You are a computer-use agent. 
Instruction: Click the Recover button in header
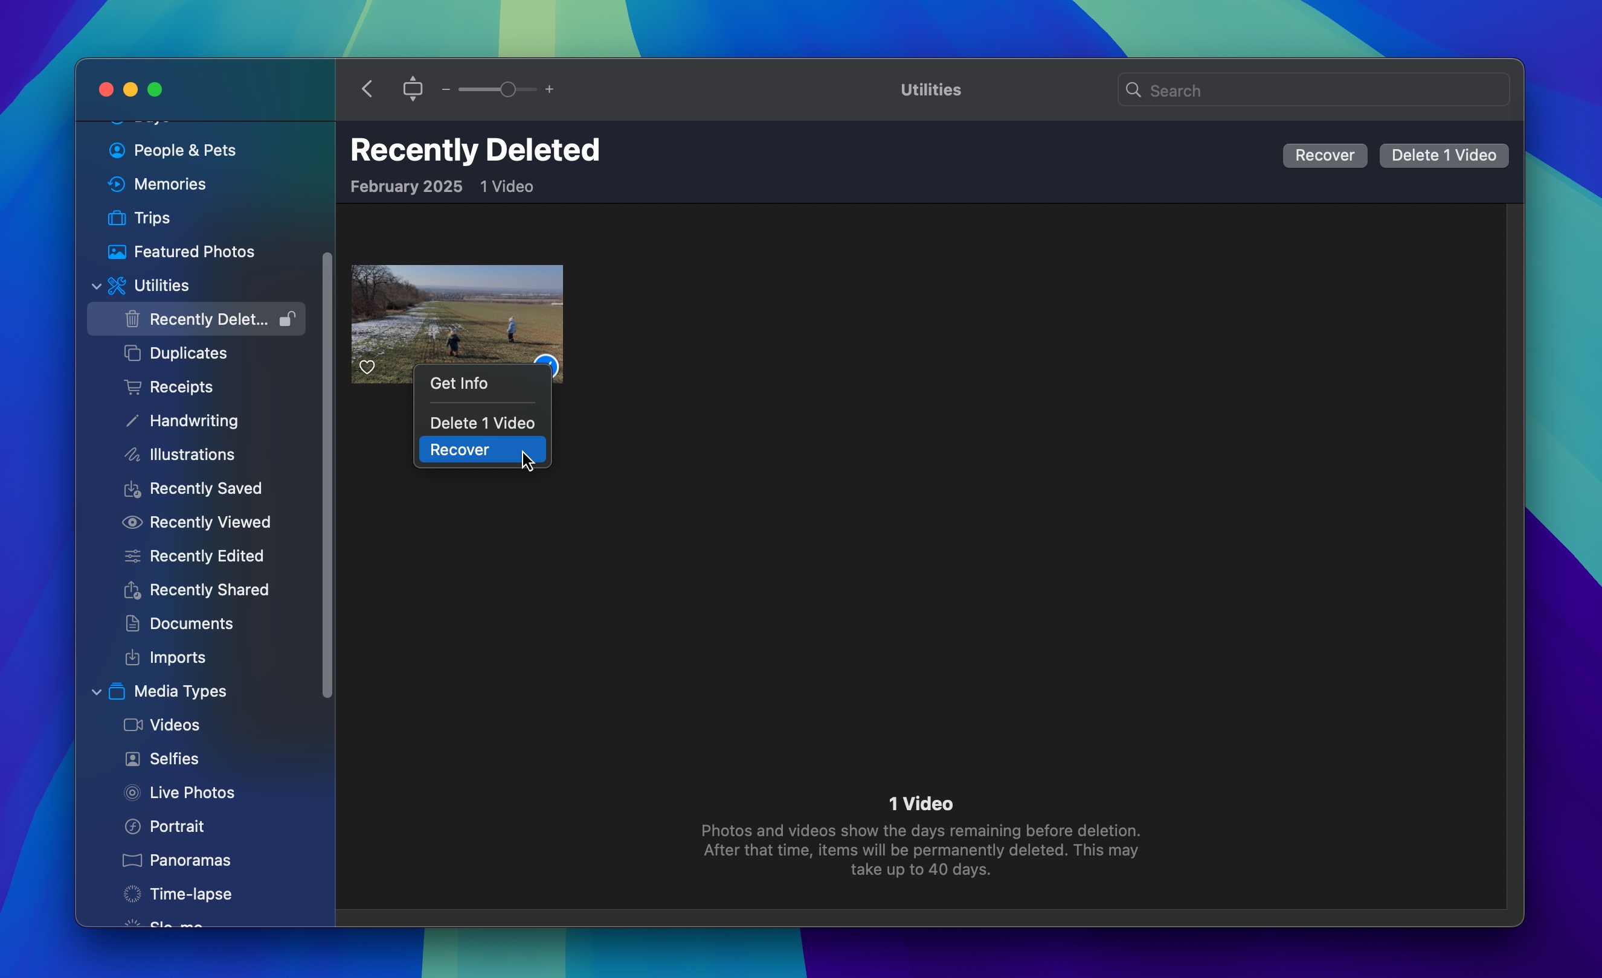click(x=1324, y=155)
